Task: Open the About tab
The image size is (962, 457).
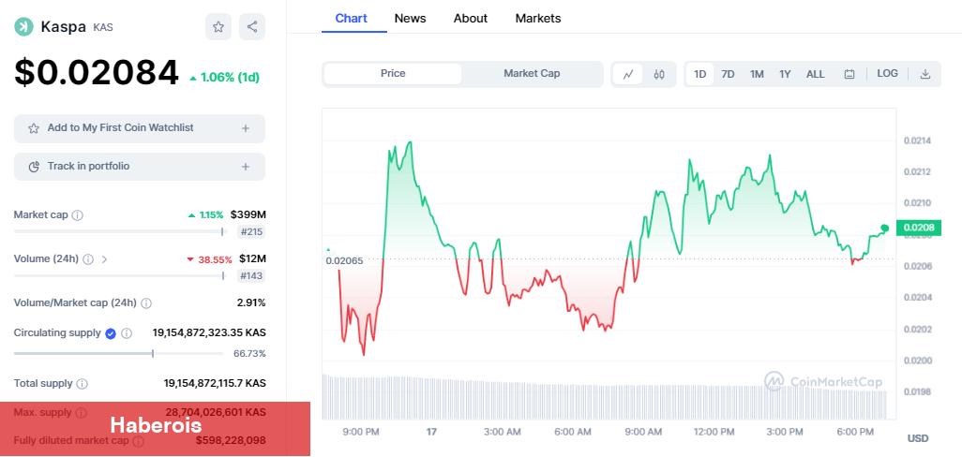Action: click(471, 19)
